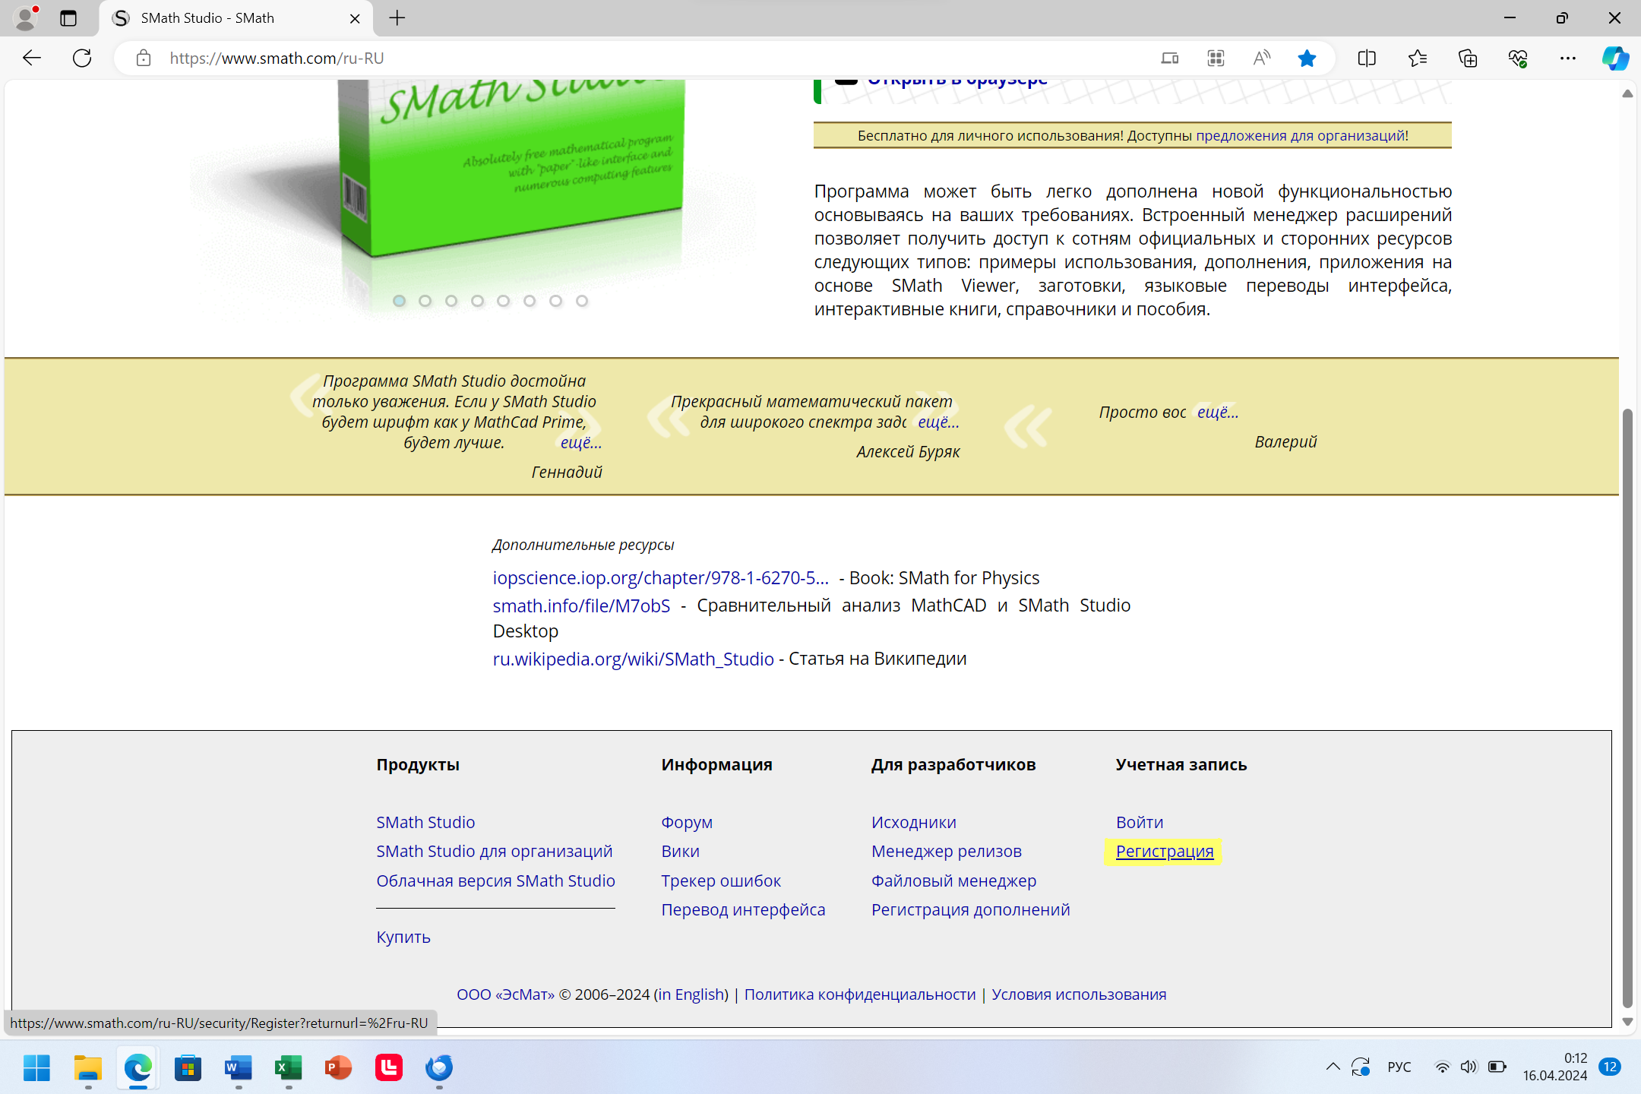Image resolution: width=1641 pixels, height=1094 pixels.
Task: Open the Settings and more menu
Action: pos(1568,58)
